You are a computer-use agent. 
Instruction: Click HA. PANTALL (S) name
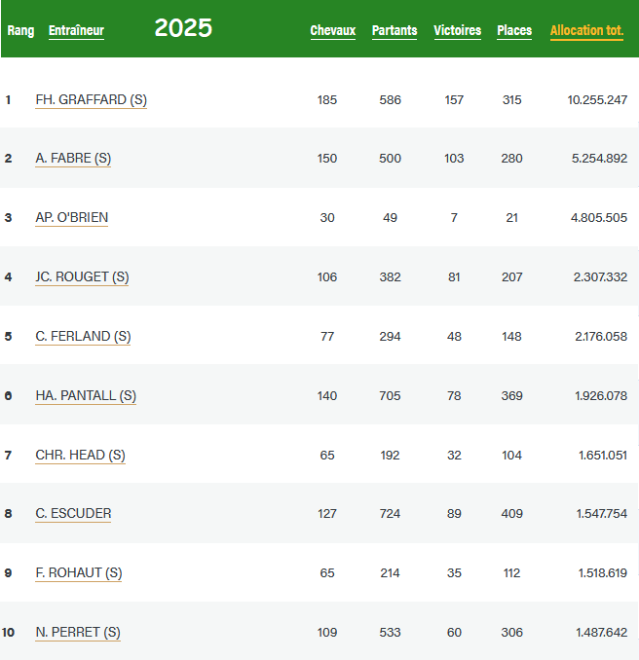[x=86, y=395]
